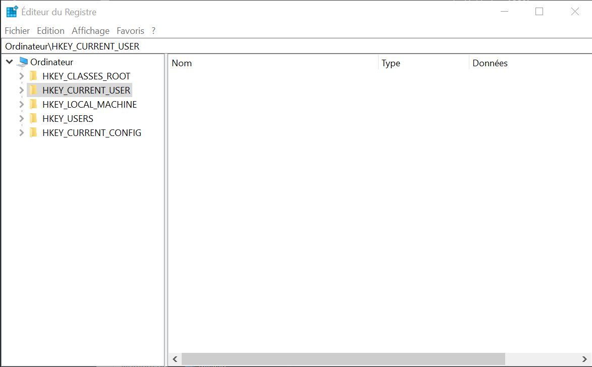This screenshot has width=592, height=367.
Task: Expand the HKEY_USERS tree node
Action: [21, 118]
